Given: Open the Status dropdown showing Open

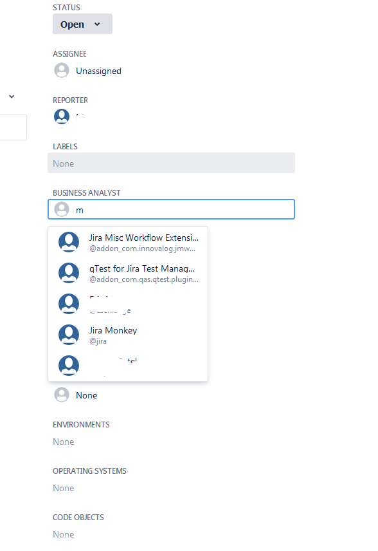Looking at the screenshot, I should coord(82,24).
